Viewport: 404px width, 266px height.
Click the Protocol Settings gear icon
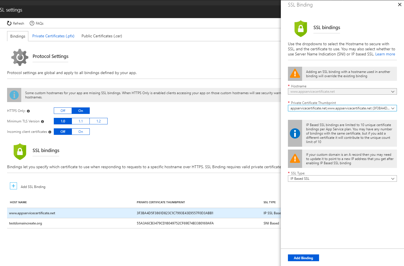click(x=20, y=57)
